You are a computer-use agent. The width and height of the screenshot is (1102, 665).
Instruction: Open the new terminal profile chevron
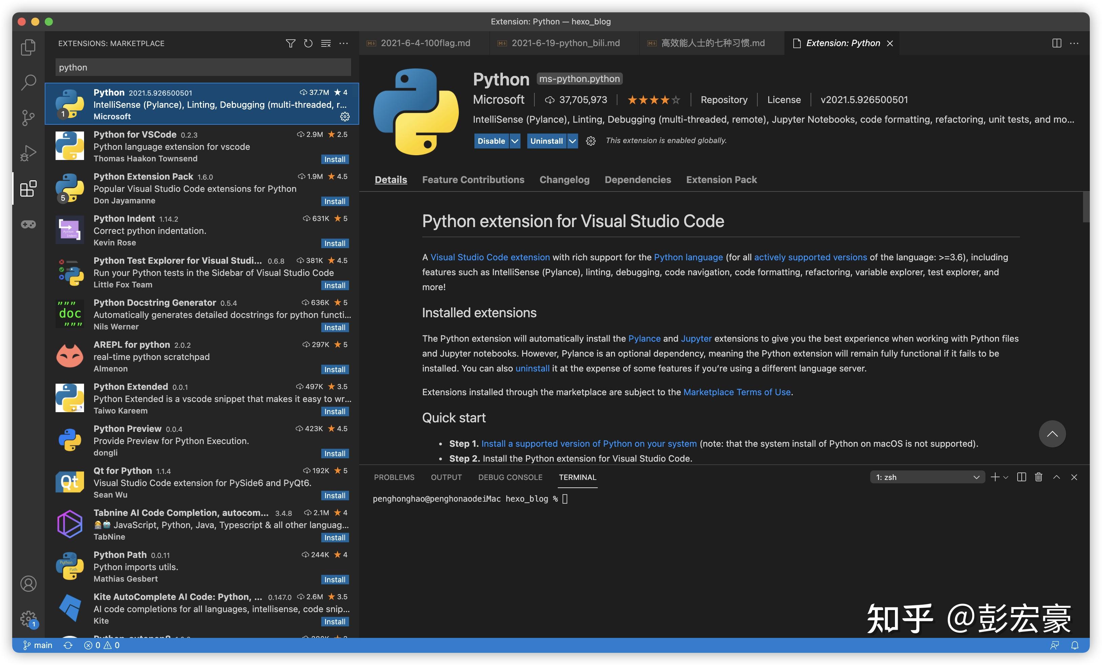(1006, 477)
